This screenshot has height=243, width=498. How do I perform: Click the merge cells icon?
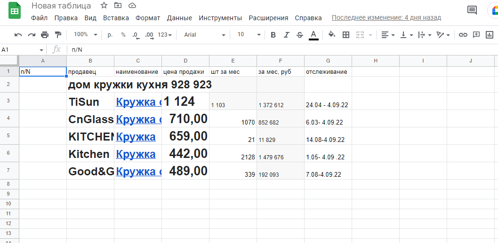point(360,35)
